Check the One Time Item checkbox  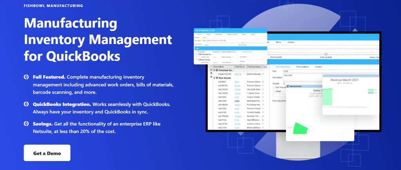(x=274, y=87)
